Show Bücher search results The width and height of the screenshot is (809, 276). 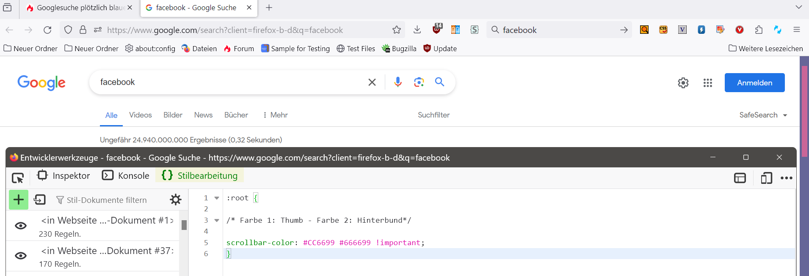pos(236,115)
